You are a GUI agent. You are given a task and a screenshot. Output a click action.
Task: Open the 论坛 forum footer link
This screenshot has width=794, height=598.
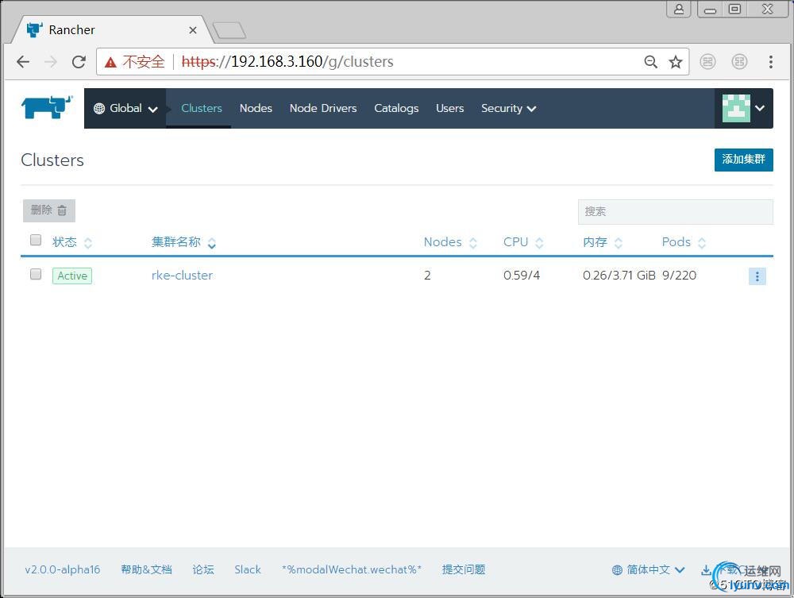[203, 569]
